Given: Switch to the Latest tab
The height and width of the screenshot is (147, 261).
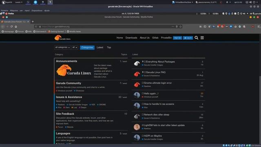Looking at the screenshot, I should pos(100,47).
